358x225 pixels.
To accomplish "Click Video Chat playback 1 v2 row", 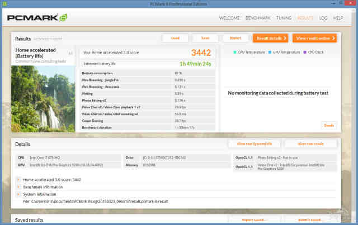I will [x=148, y=107].
